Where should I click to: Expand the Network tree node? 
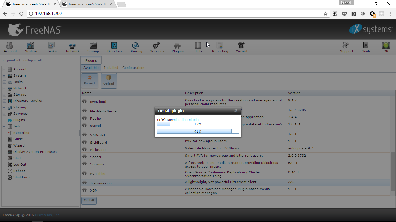point(4,88)
